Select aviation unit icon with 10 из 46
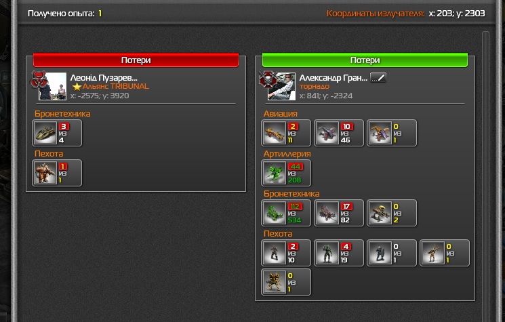 pyautogui.click(x=327, y=133)
